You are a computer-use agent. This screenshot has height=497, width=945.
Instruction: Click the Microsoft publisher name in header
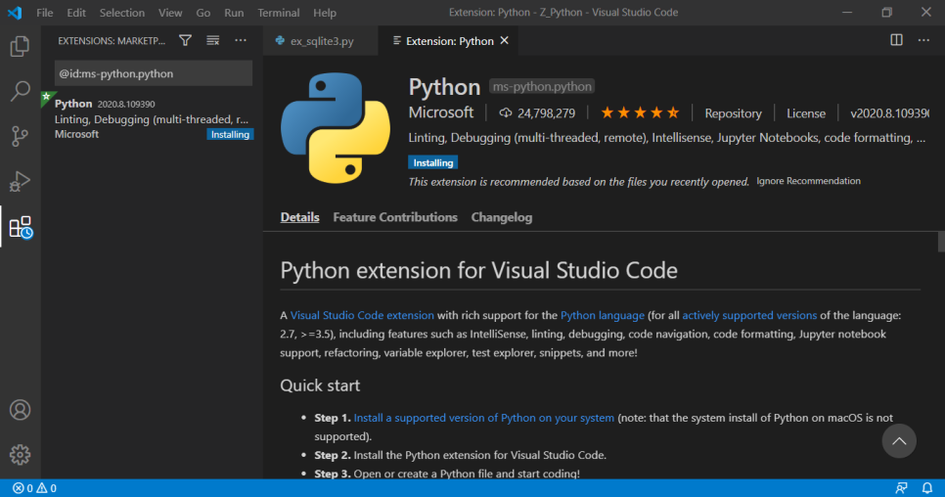point(441,113)
